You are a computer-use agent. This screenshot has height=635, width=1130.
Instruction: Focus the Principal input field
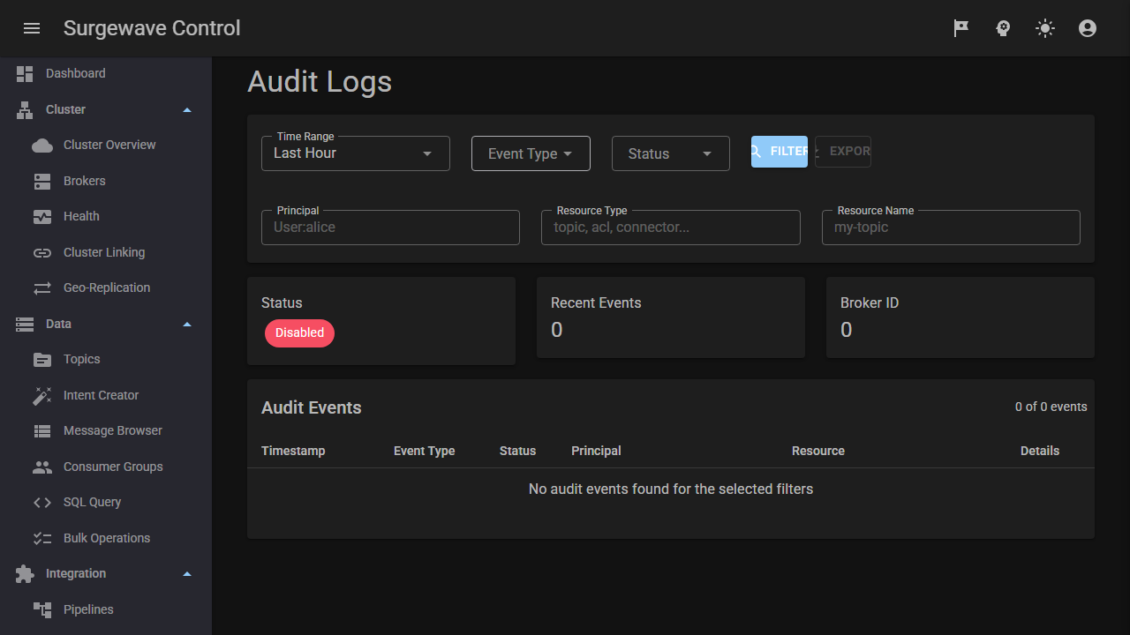click(390, 228)
